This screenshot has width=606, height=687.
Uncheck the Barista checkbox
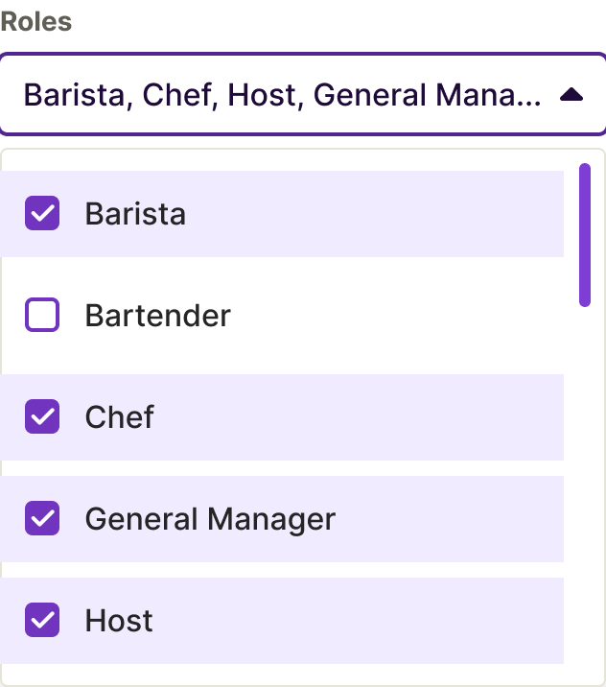(x=42, y=213)
